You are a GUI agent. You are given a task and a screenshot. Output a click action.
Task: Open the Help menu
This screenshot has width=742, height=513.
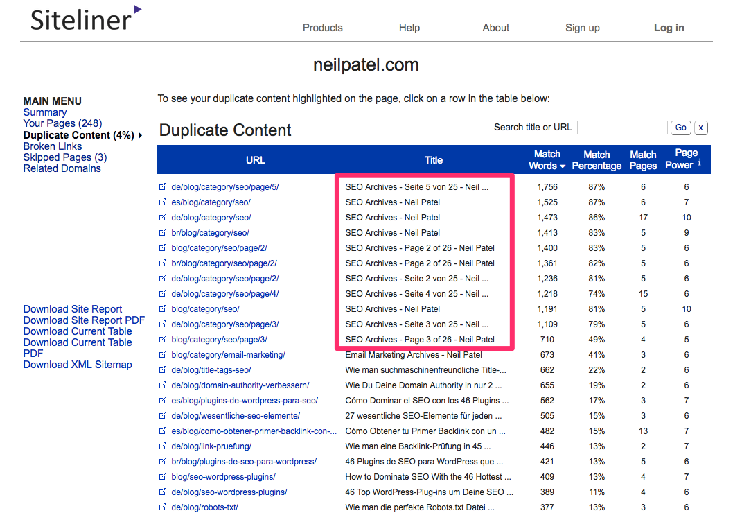click(409, 28)
